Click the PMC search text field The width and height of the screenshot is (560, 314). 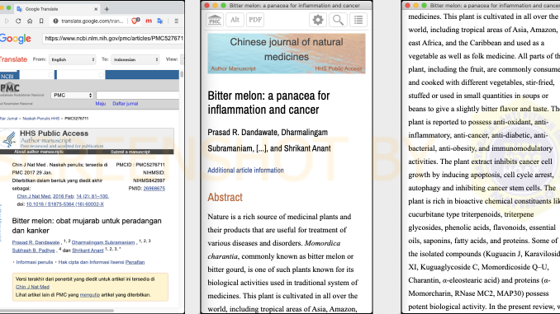137,95
